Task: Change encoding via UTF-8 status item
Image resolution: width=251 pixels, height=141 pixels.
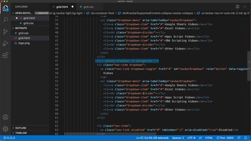Action: [x=191, y=138]
